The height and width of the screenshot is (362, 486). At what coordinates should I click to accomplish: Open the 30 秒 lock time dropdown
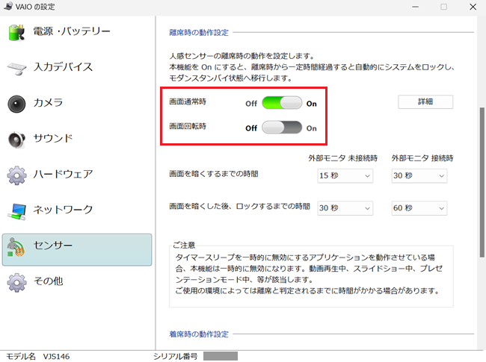click(345, 208)
